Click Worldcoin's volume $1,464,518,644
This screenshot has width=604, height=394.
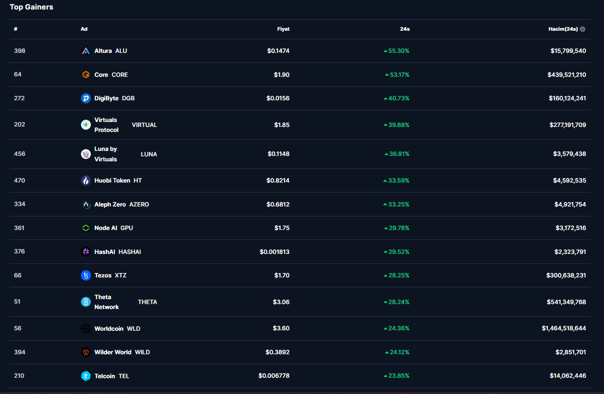564,328
